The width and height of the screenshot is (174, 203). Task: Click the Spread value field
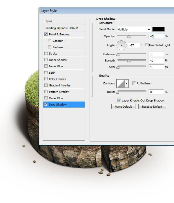pyautogui.click(x=156, y=61)
